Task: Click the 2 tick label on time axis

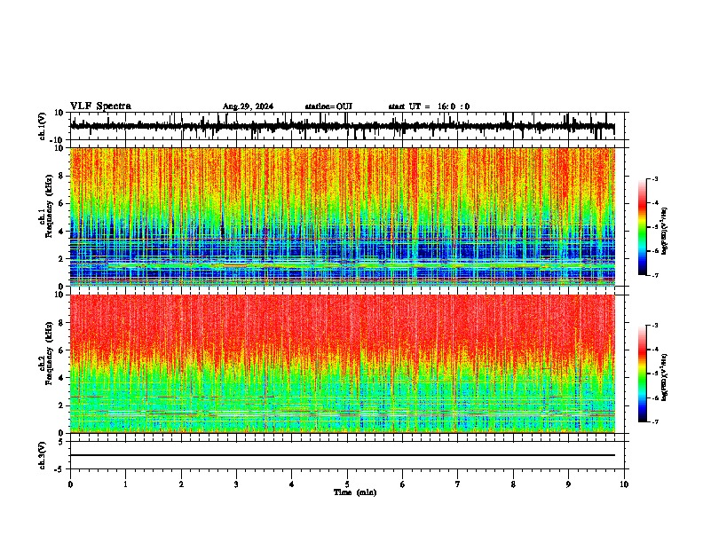Action: click(x=181, y=484)
